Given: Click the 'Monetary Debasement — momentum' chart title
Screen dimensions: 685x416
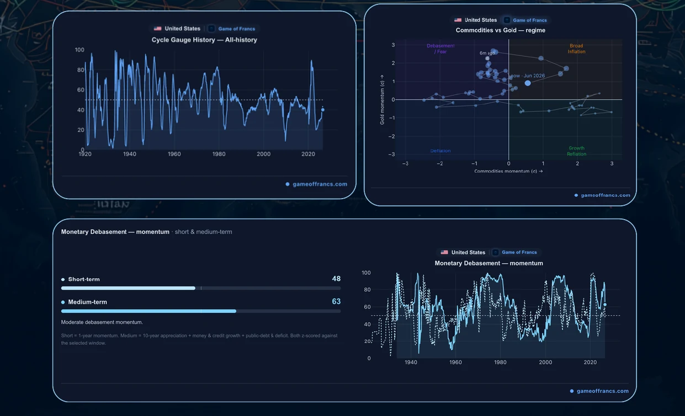Looking at the screenshot, I should (488, 263).
